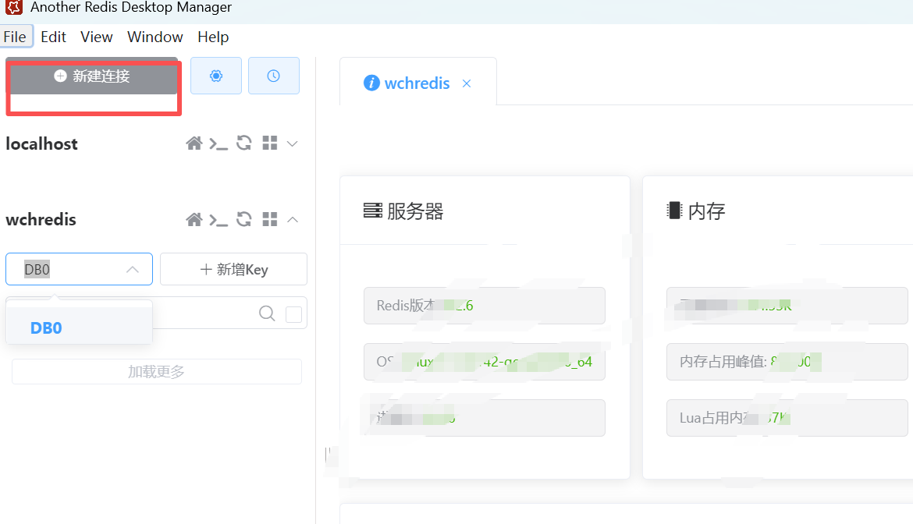Screen dimensions: 913x524
Task: Open settings with the gear icon button
Action: [216, 76]
